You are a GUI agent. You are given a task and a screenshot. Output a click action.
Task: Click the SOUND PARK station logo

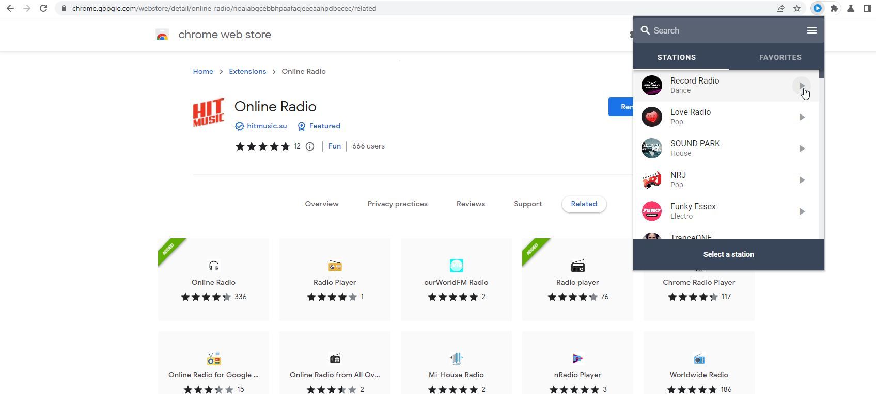(652, 149)
